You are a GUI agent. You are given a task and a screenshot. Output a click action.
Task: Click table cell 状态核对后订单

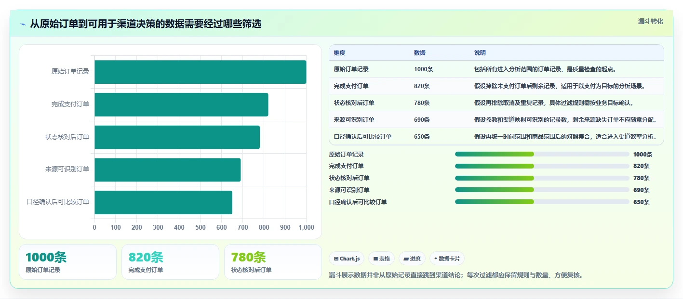[354, 103]
